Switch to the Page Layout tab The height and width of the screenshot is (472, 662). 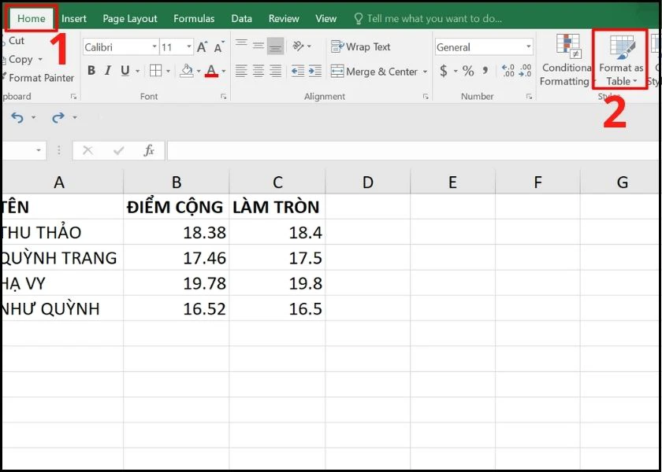click(x=130, y=19)
